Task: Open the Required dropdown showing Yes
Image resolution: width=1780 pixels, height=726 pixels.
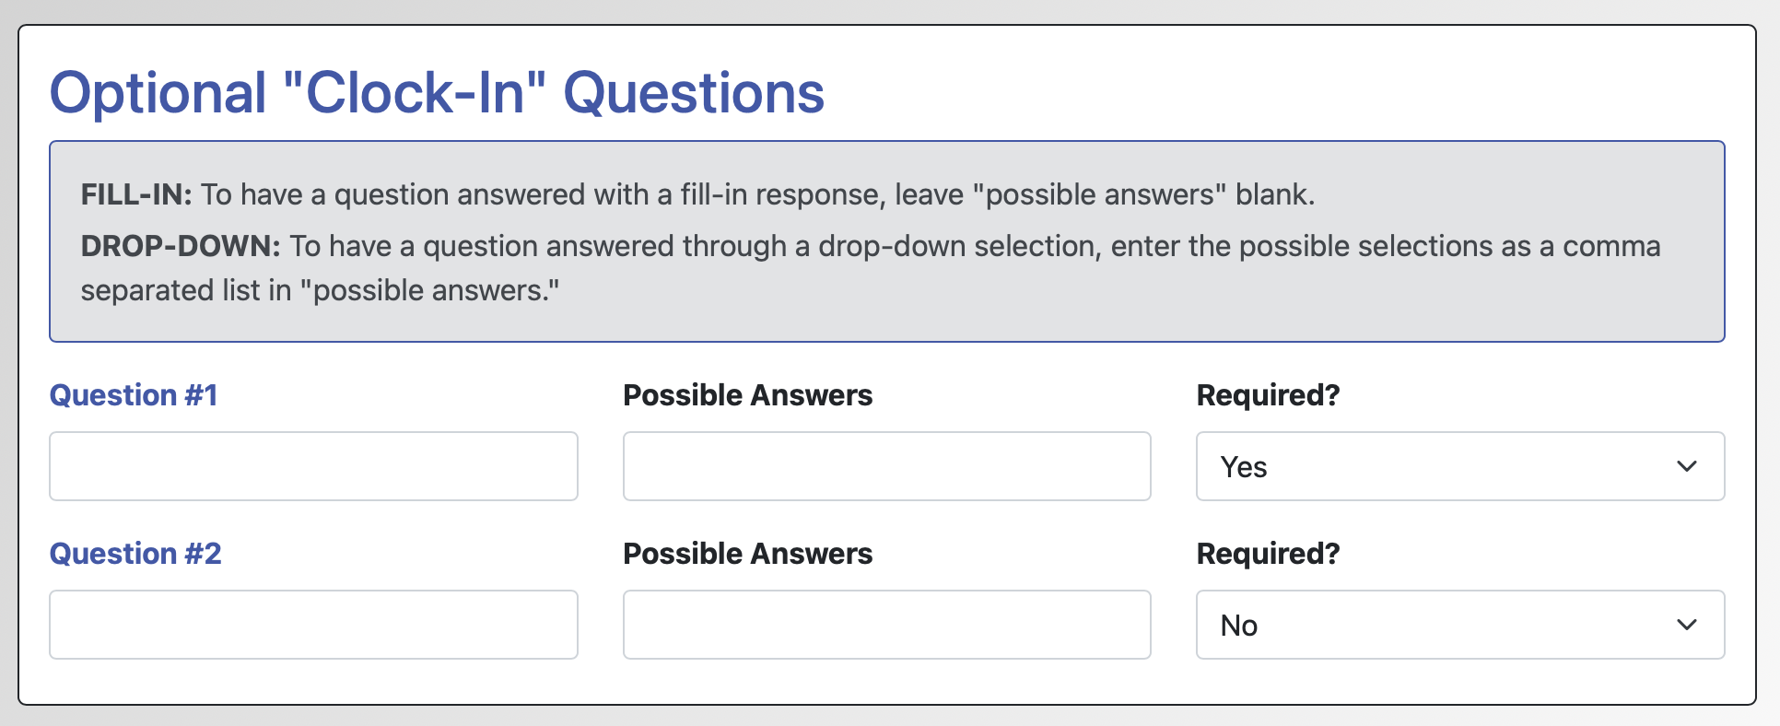Action: [x=1459, y=466]
